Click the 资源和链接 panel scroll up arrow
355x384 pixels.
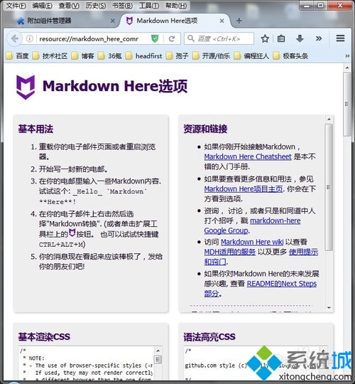329,119
